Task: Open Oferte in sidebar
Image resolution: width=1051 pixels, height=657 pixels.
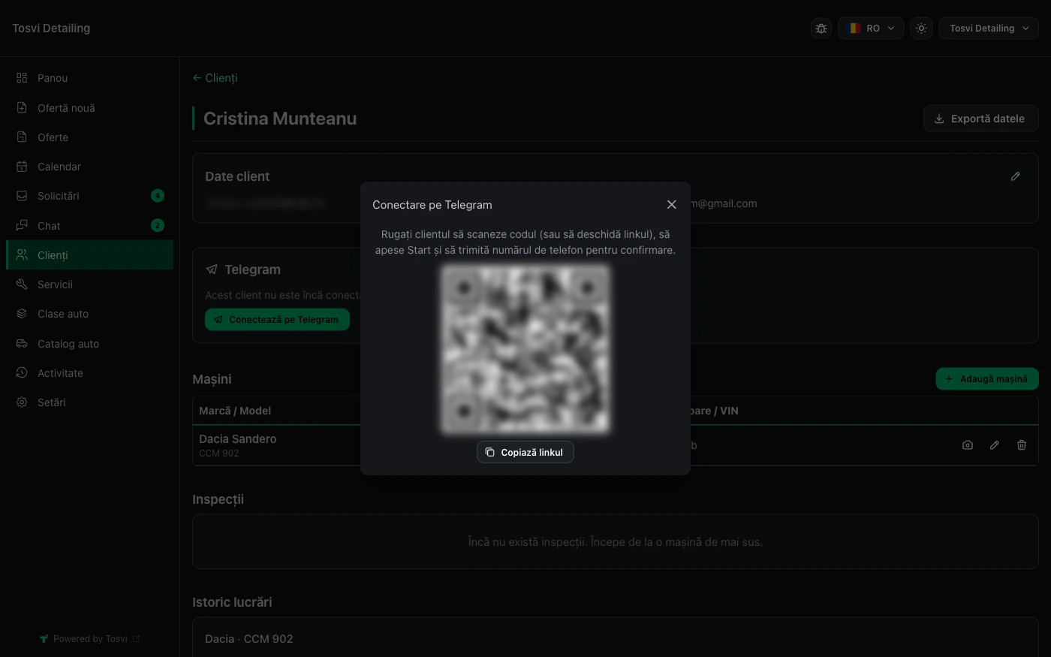Action: click(90, 137)
